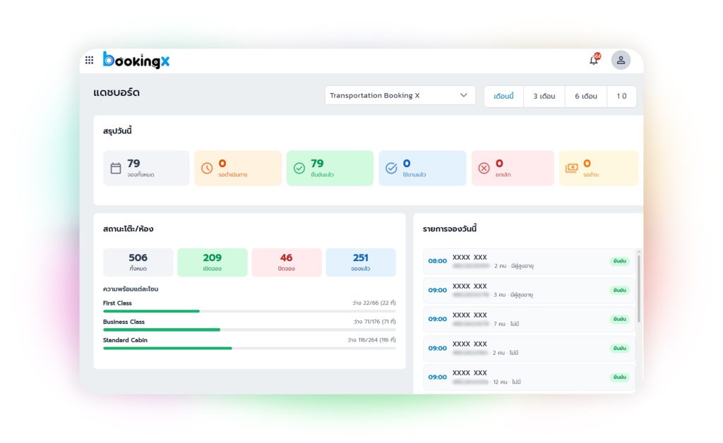723x443 pixels.
Task: Click the orange clock pending icon
Action: [x=207, y=169]
